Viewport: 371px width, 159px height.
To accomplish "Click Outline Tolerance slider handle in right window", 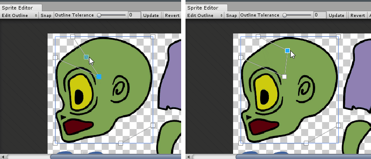I will pyautogui.click(x=285, y=15).
